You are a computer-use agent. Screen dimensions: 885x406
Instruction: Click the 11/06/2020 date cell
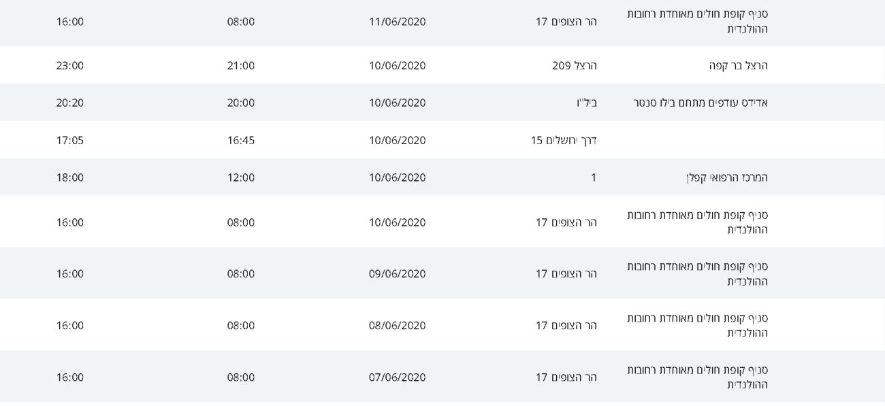[x=397, y=22]
